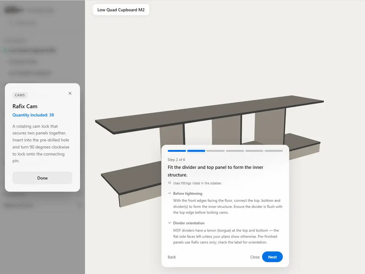Click the Done button in Rafix Cam card
Viewport: 365px width, 274px height.
[x=42, y=178]
